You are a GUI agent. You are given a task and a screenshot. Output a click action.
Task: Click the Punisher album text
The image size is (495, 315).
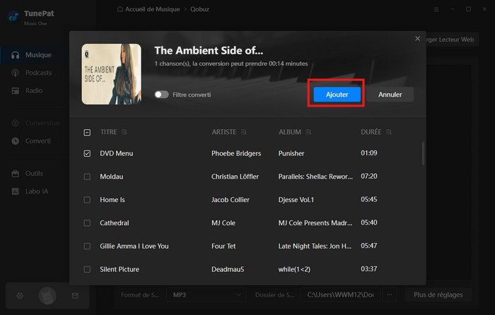point(291,153)
